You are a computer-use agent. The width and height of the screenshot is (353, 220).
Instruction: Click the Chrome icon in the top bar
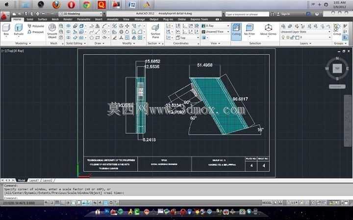click(87, 4)
